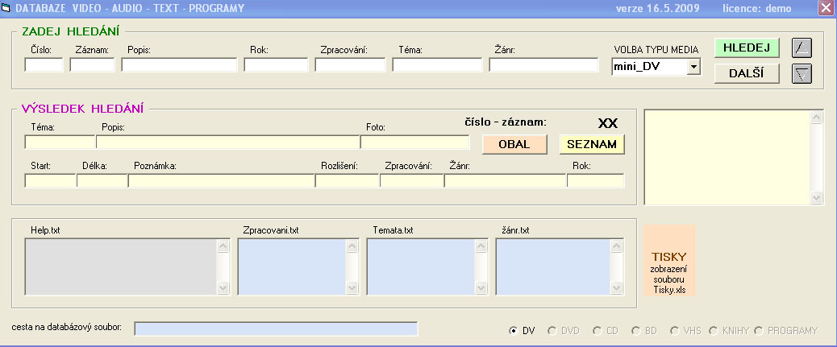Viewport: 837px width, 347px height.
Task: Focus the Rok search field
Action: tap(276, 65)
